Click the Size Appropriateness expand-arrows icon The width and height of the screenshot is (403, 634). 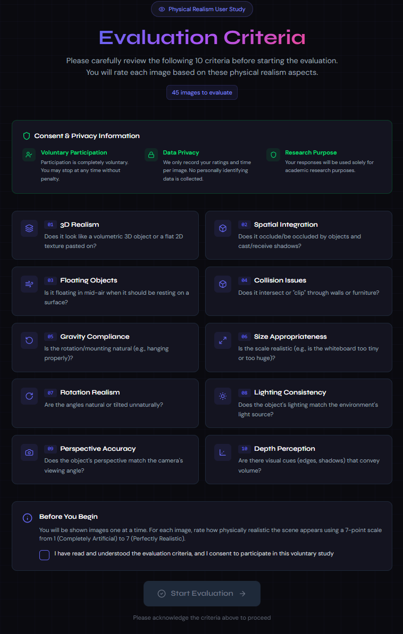click(223, 340)
